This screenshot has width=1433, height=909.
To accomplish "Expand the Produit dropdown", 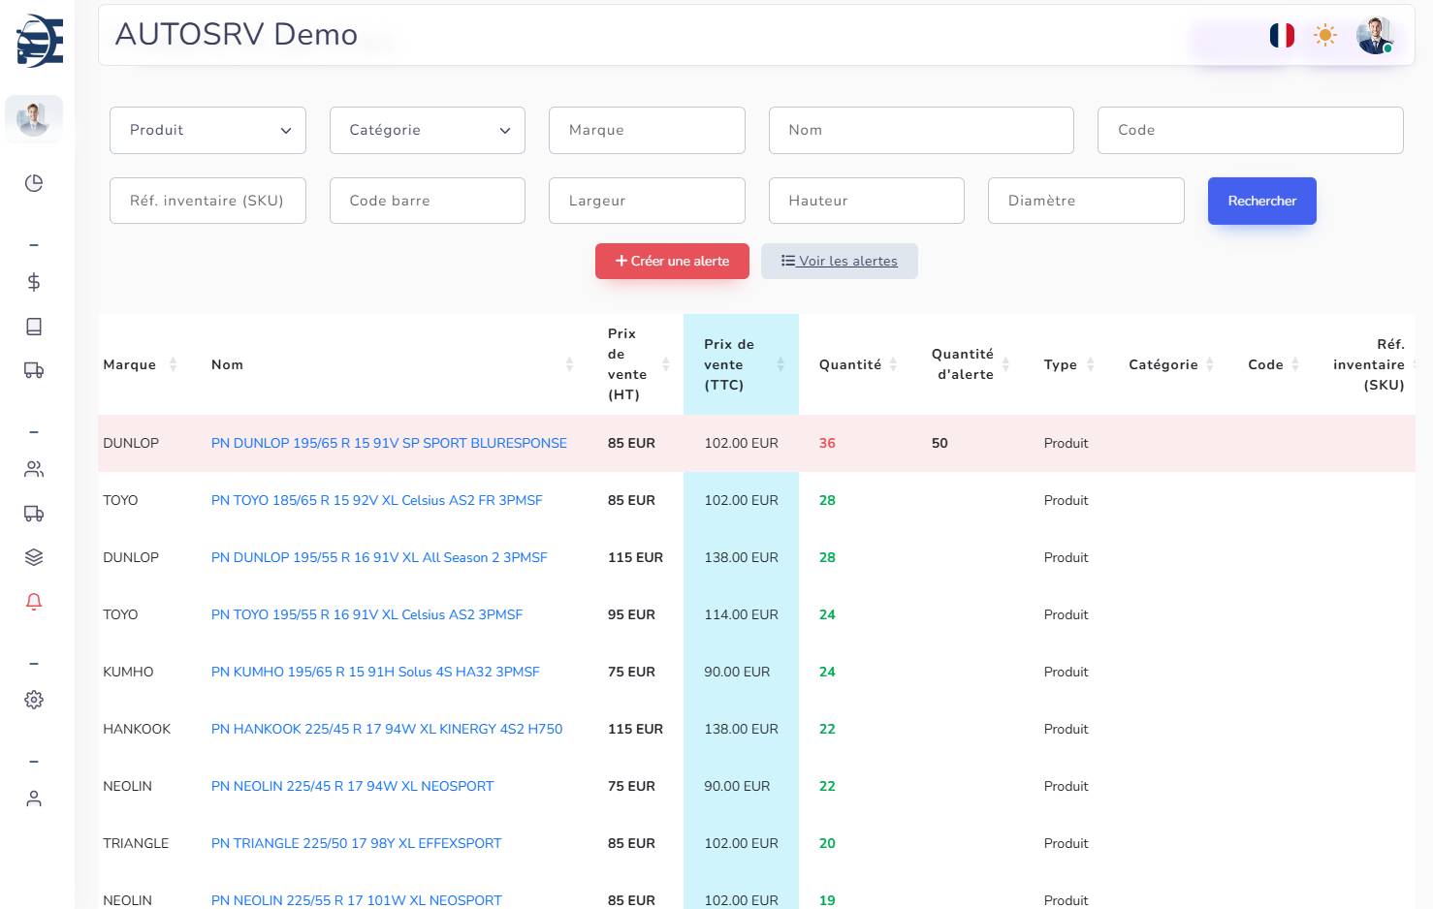I will click(x=207, y=130).
